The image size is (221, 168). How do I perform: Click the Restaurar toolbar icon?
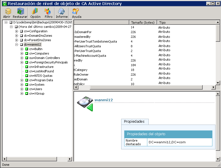[x=20, y=11]
